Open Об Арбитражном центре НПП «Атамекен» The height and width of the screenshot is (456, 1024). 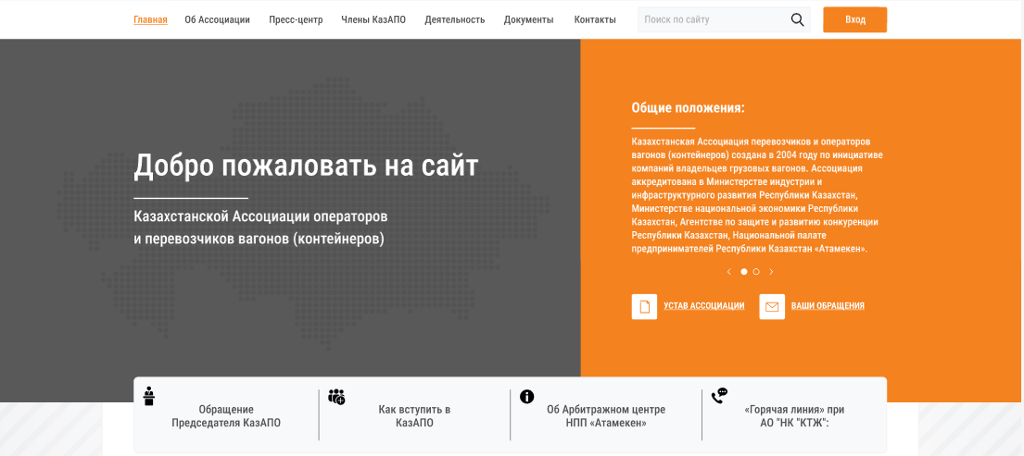pos(606,416)
